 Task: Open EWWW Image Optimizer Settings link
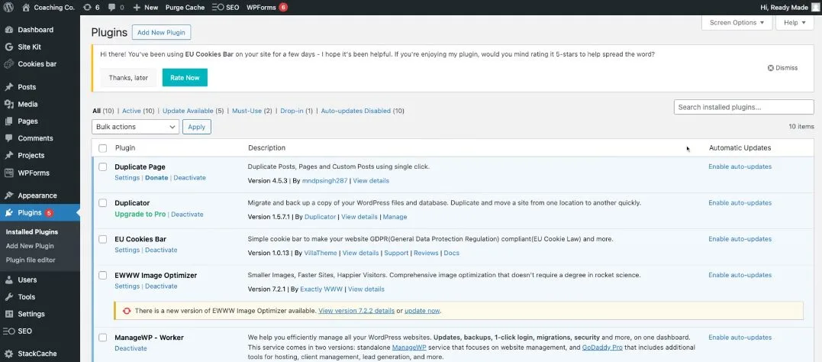click(127, 286)
